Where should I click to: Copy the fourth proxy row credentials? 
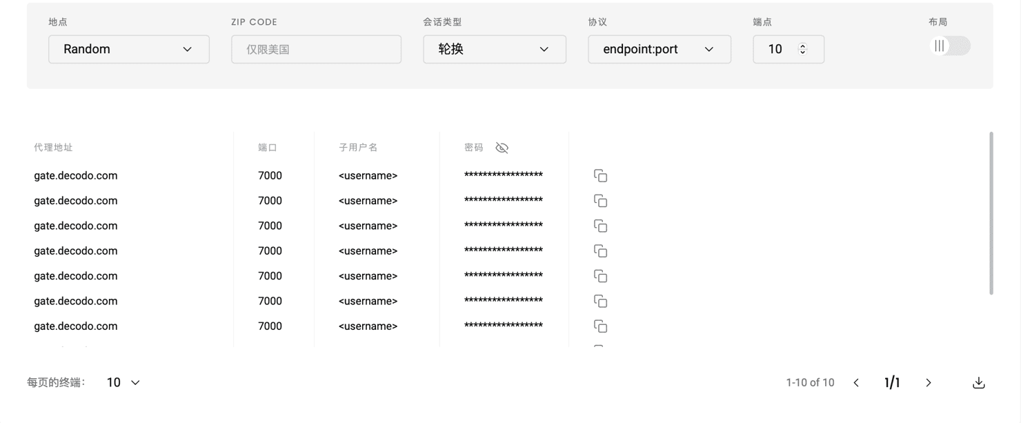pos(600,251)
